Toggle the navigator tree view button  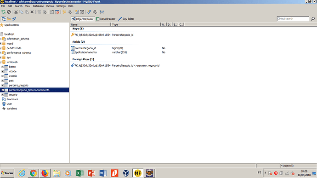point(3,19)
